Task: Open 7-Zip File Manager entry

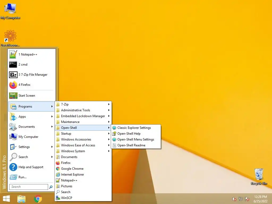Action: pos(32,75)
